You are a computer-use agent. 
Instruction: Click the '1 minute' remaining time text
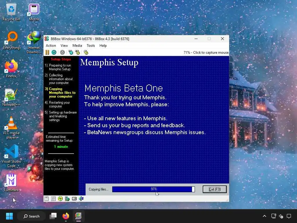[61, 147]
